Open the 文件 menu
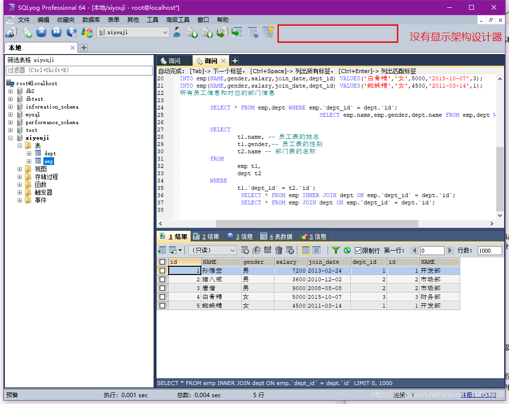The width and height of the screenshot is (509, 404). 24,20
